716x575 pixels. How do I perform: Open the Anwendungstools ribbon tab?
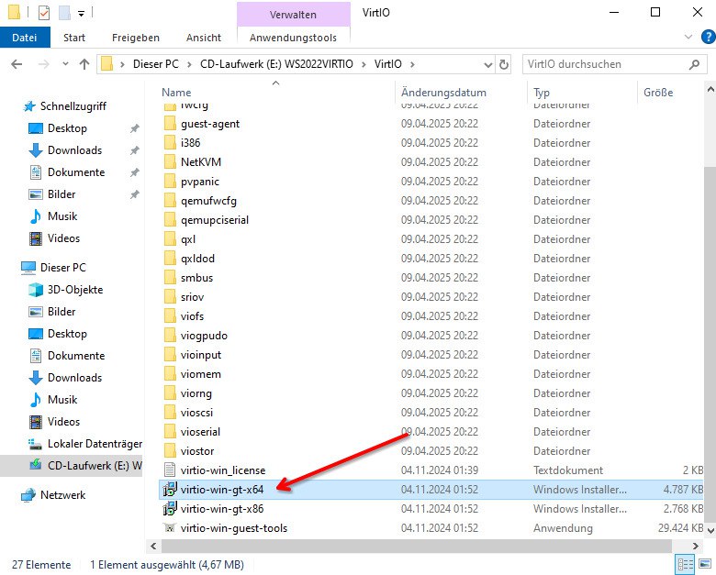[x=293, y=38]
